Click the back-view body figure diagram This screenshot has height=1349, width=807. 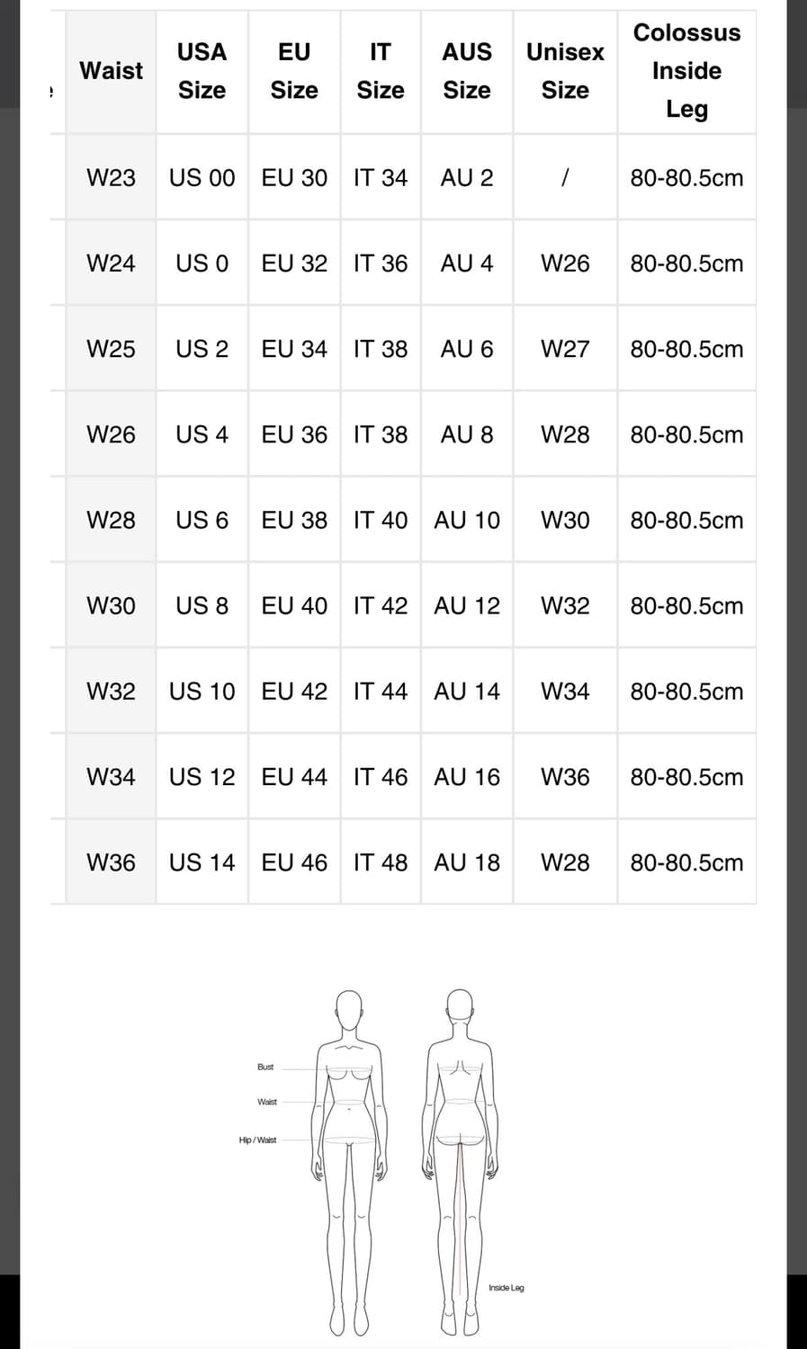[460, 1163]
